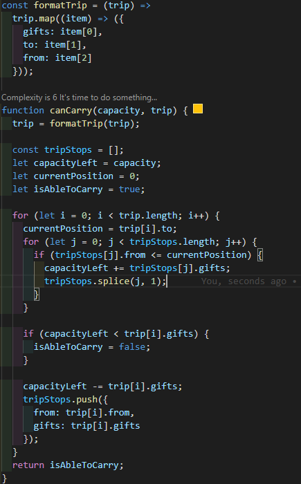Click the inner "for (let j = 0" loop line
This screenshot has width=301, height=484.
pyautogui.click(x=140, y=242)
